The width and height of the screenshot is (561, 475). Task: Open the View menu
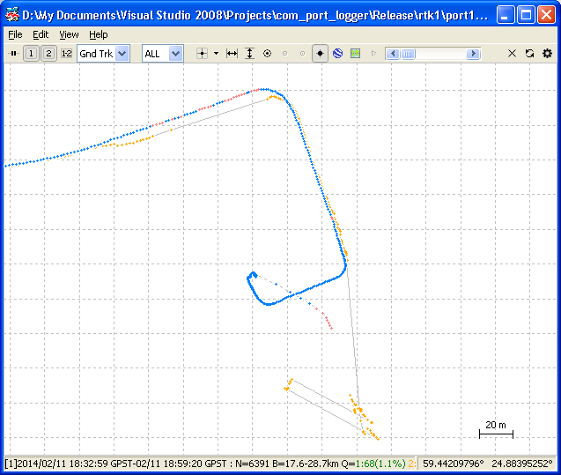click(69, 34)
